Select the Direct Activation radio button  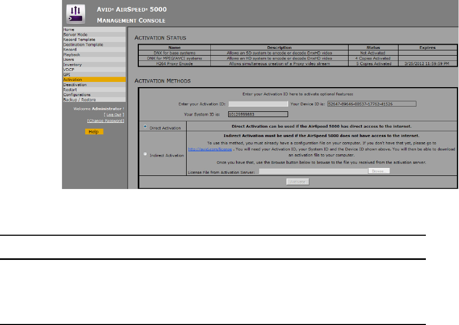[145, 127]
